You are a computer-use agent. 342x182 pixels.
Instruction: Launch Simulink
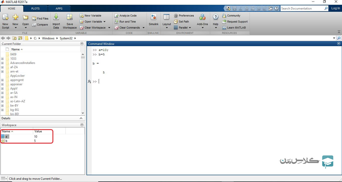point(153,20)
